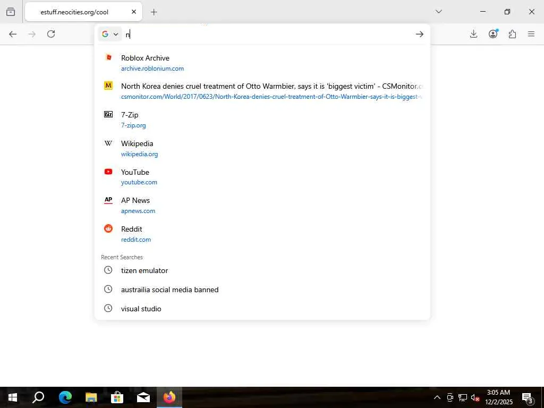Screen dimensions: 544x408
Task: Go back one page
Action: pyautogui.click(x=13, y=34)
